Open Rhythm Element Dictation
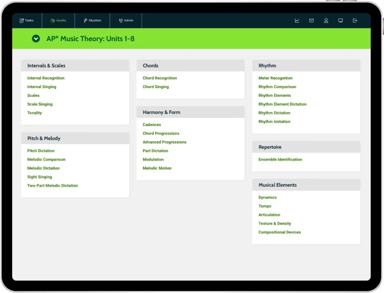 click(283, 104)
